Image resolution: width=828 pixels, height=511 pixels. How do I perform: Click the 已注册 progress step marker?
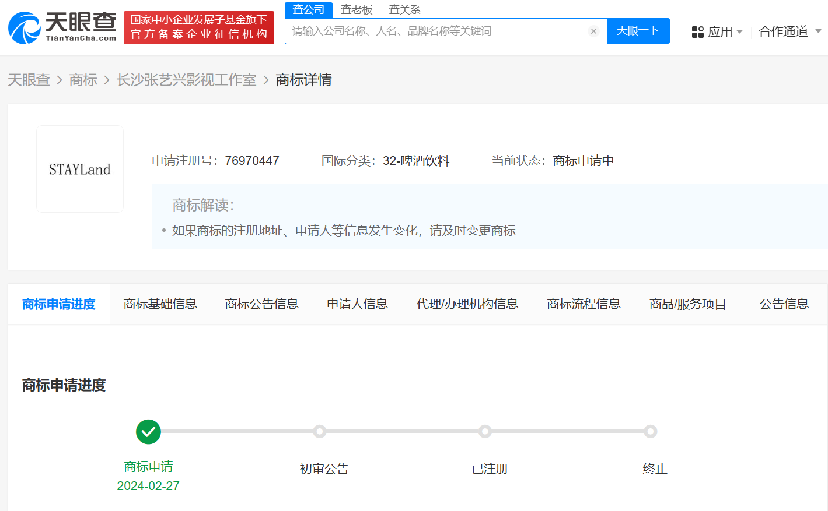485,432
